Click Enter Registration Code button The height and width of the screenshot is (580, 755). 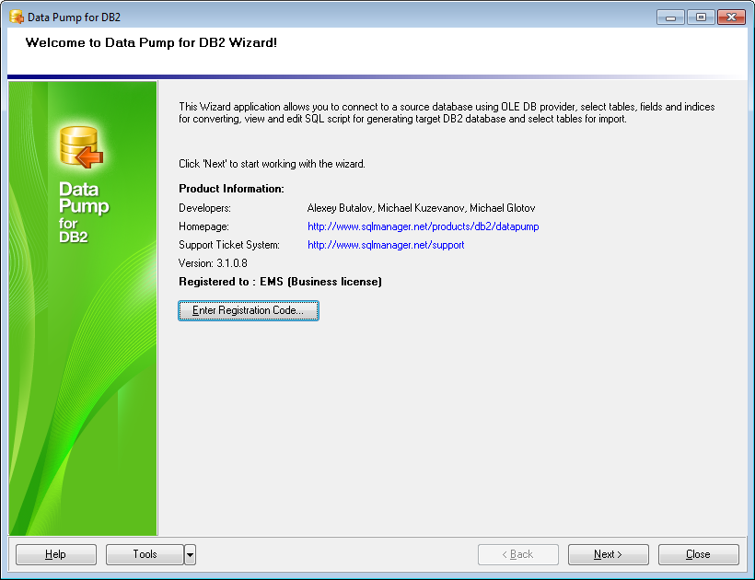(x=249, y=310)
